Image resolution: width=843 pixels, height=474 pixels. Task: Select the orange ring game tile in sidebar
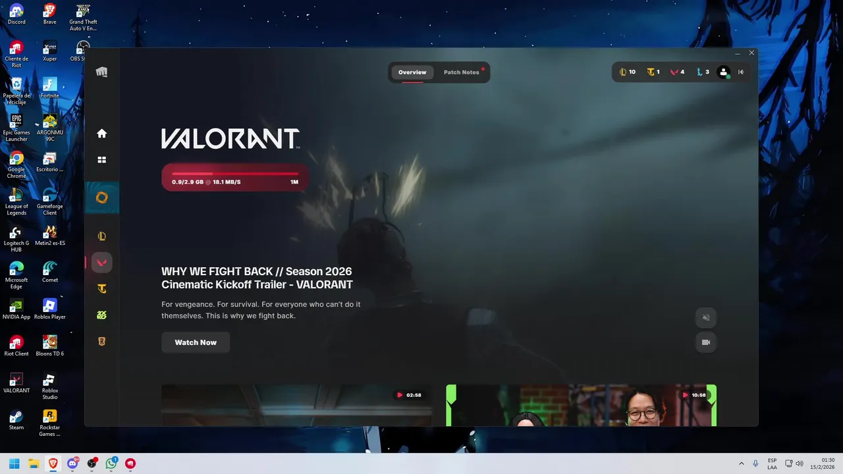102,197
